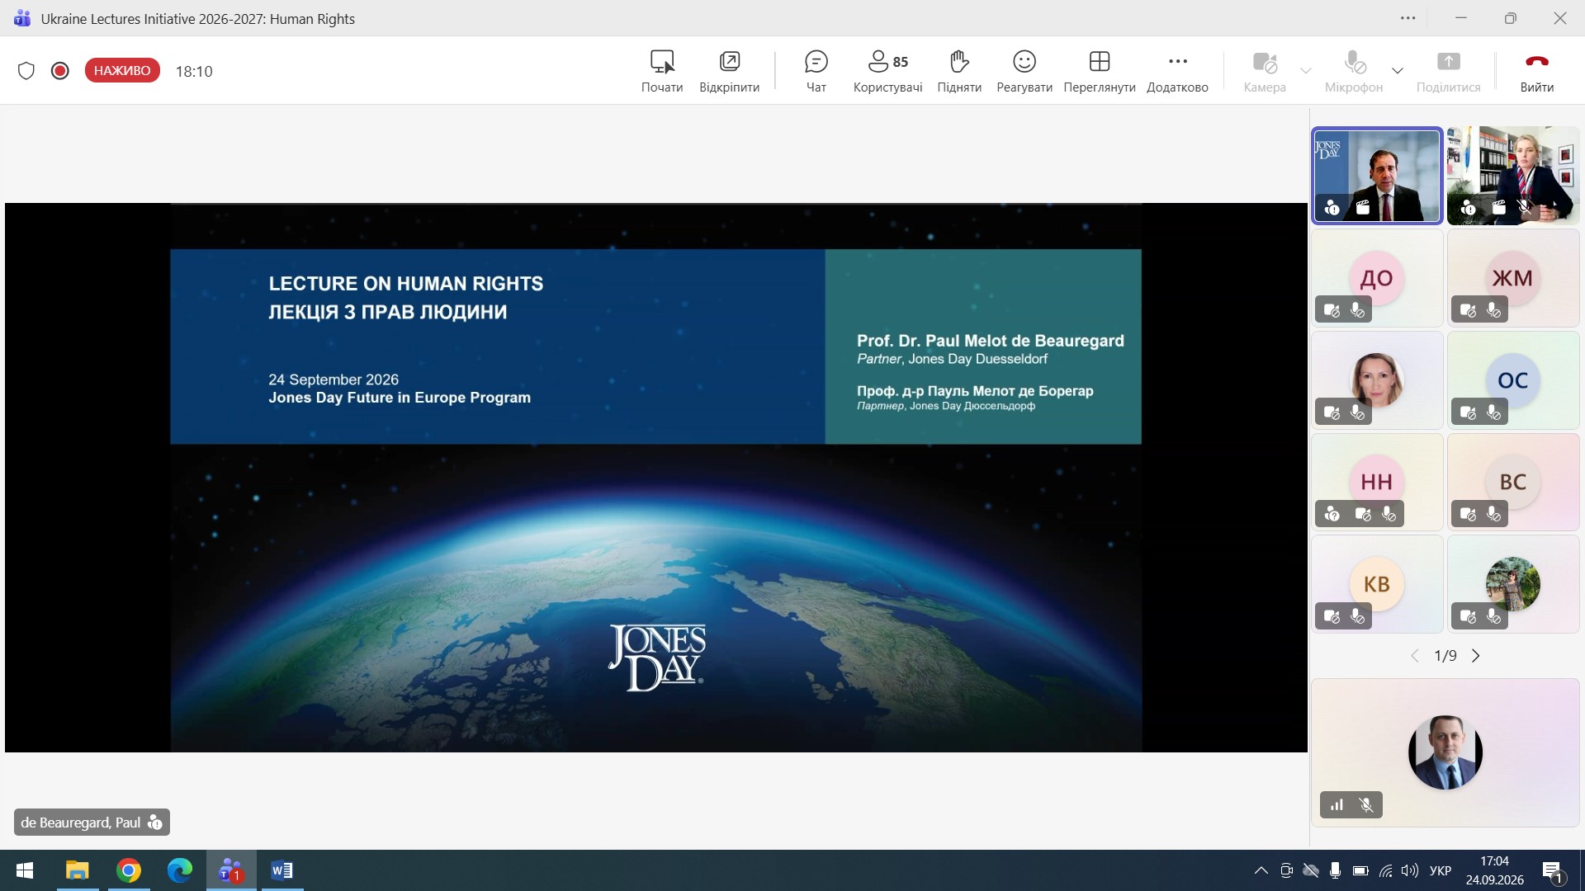Open the Додатково more actions menu
Image resolution: width=1585 pixels, height=891 pixels.
(x=1177, y=72)
